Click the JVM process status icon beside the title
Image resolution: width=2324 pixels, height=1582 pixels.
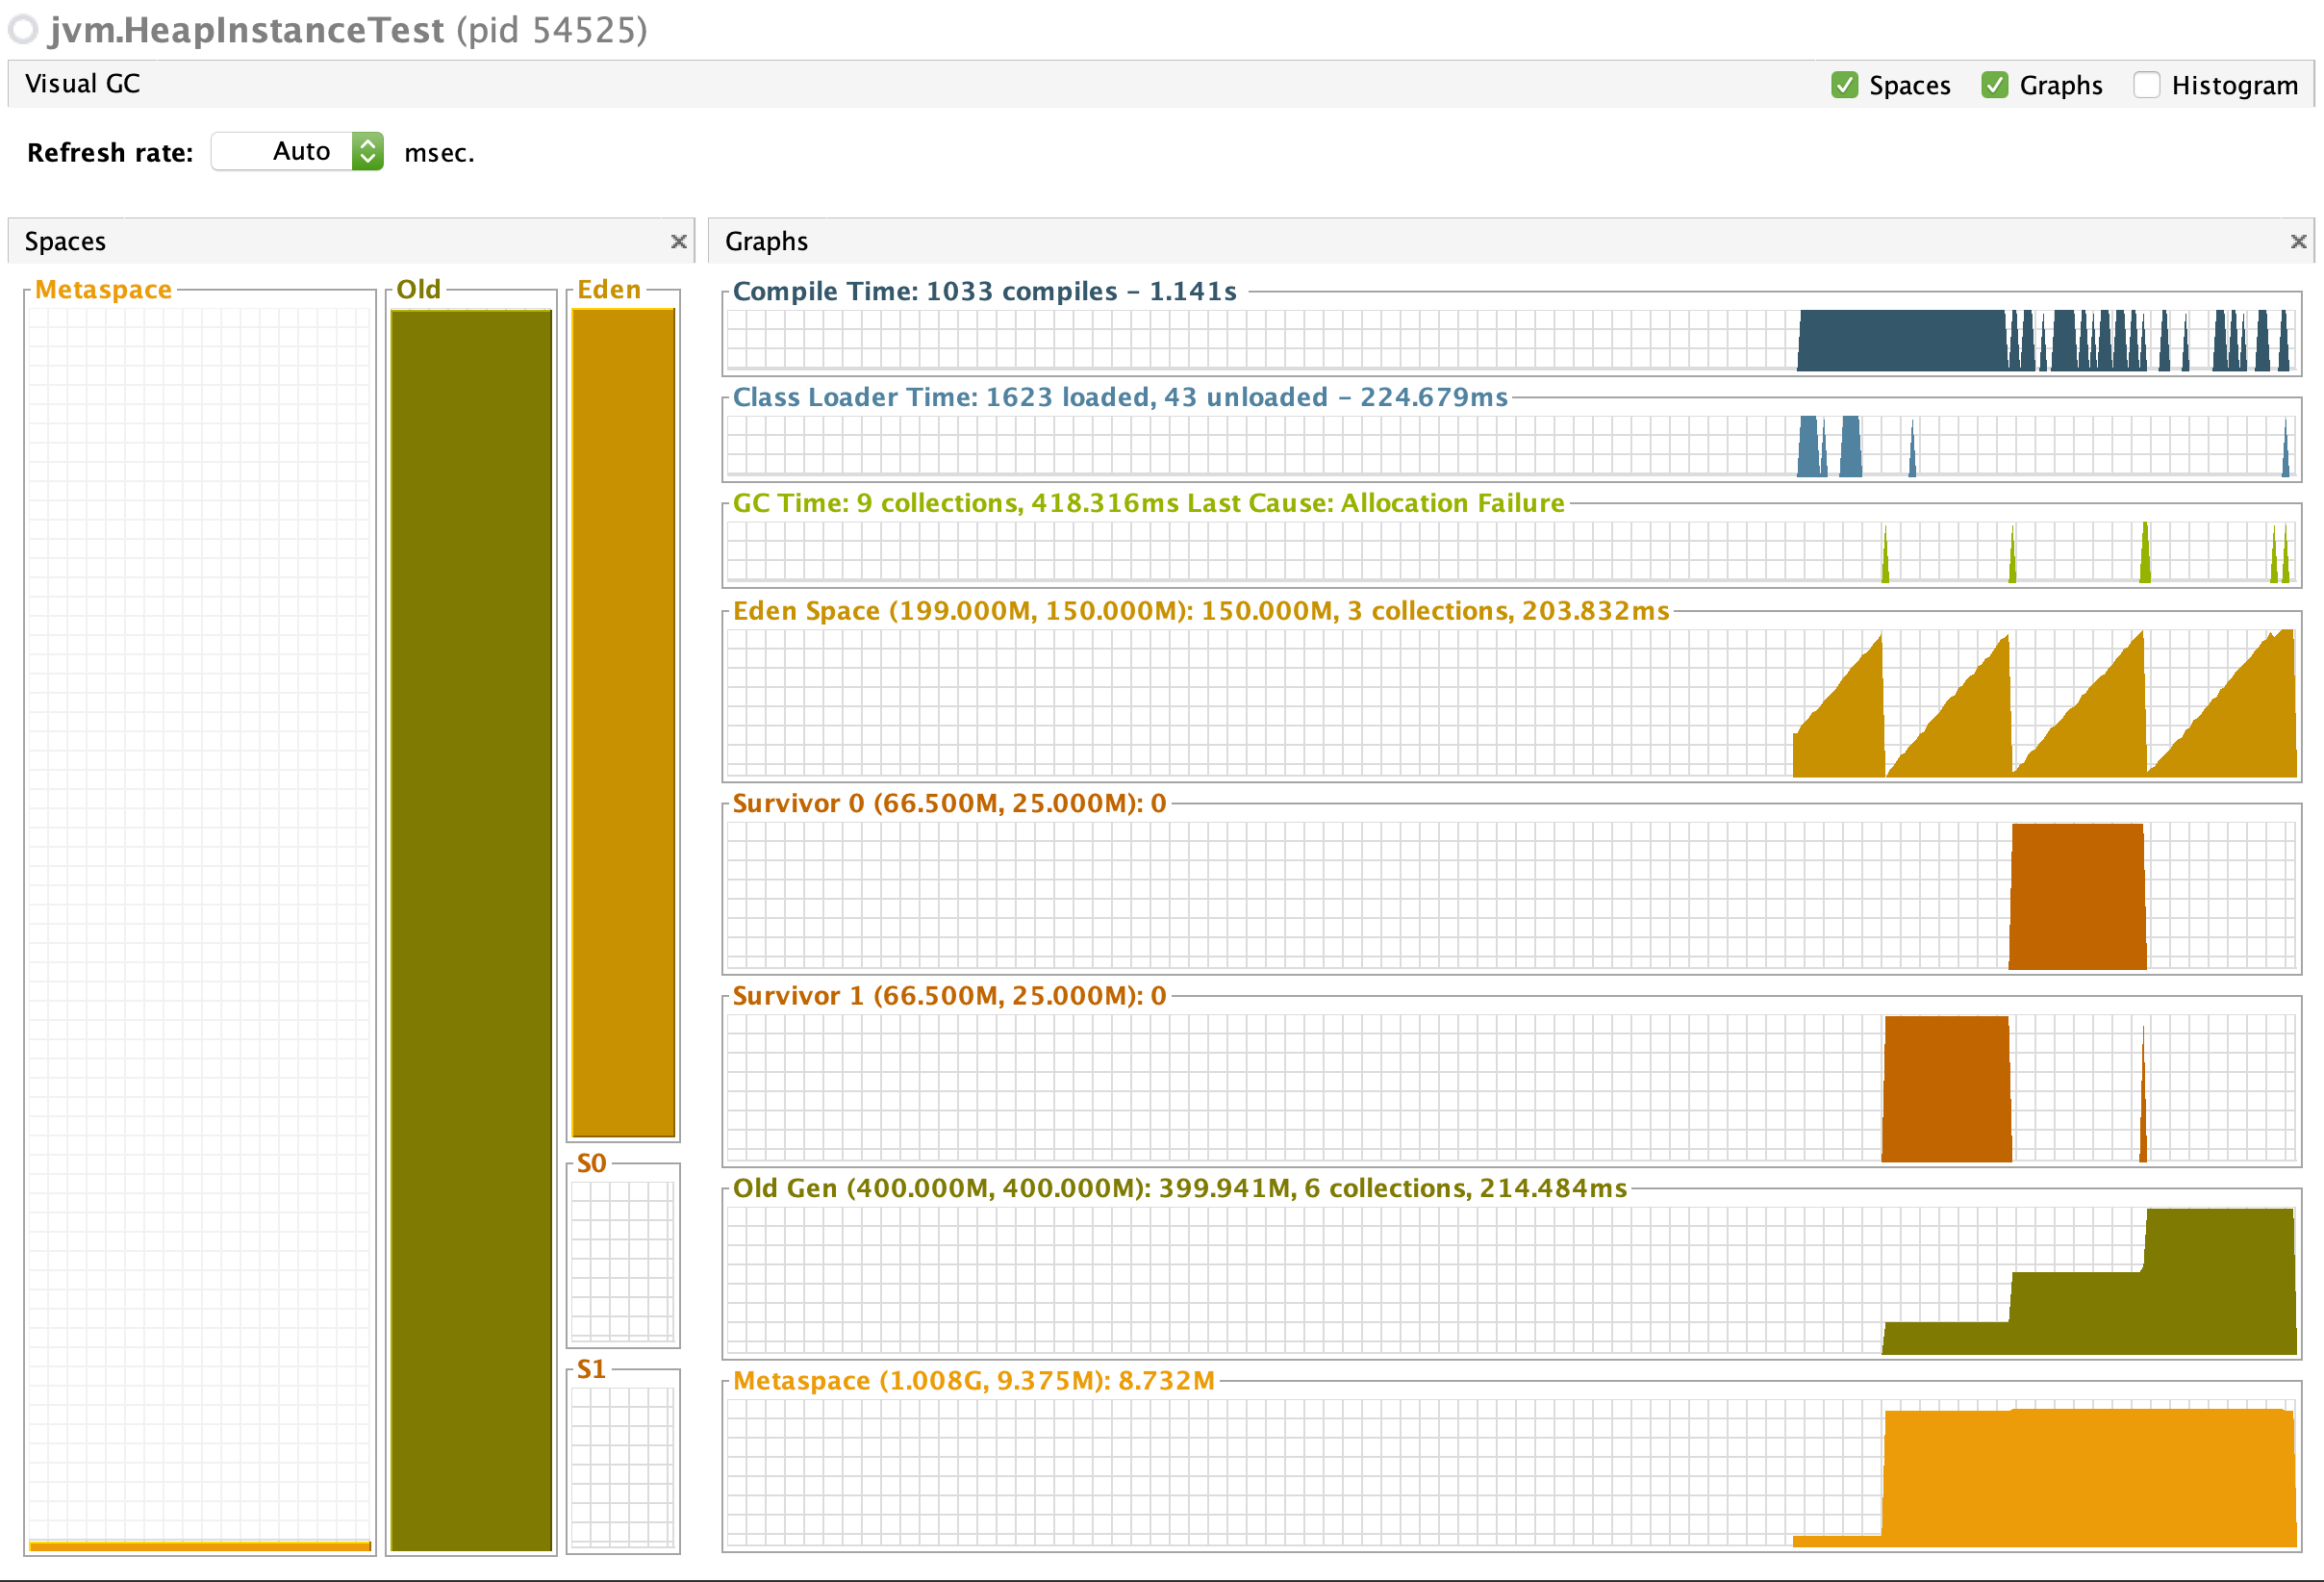[x=22, y=30]
